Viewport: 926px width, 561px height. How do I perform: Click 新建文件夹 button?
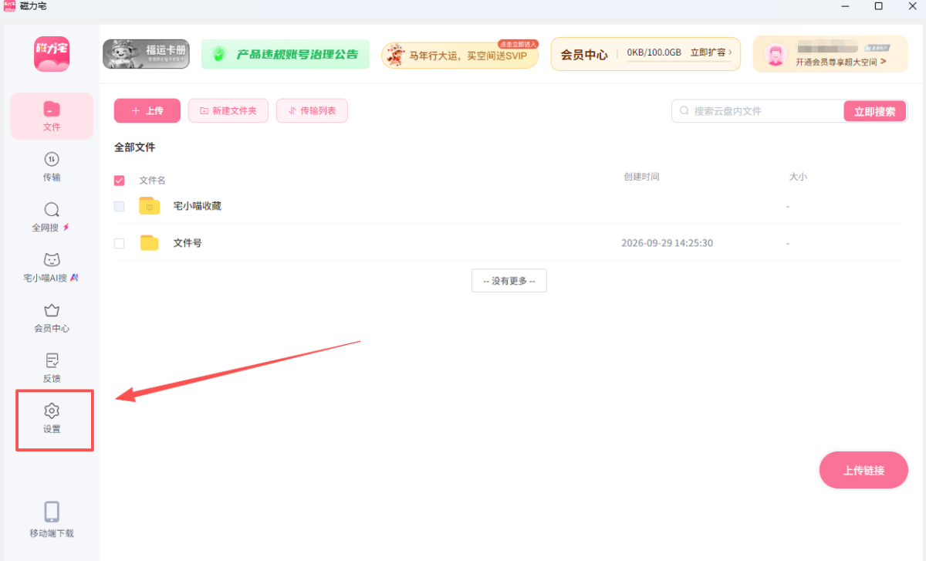click(x=228, y=111)
